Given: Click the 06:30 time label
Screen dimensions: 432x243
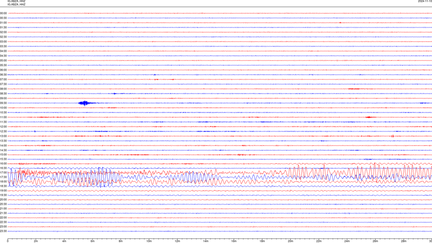Looking at the screenshot, I should point(3,75).
